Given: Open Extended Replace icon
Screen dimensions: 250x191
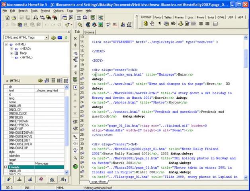Looking at the screenshot, I should (x=55, y=18).
